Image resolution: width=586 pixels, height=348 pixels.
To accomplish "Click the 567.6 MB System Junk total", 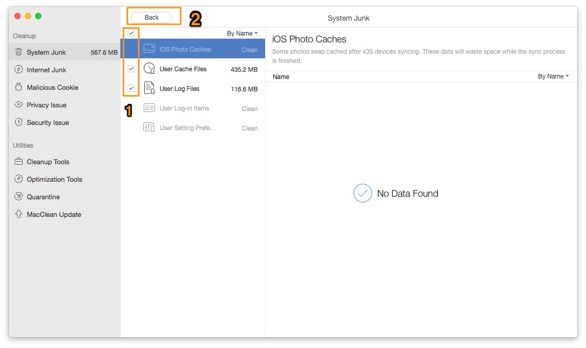I will 104,53.
